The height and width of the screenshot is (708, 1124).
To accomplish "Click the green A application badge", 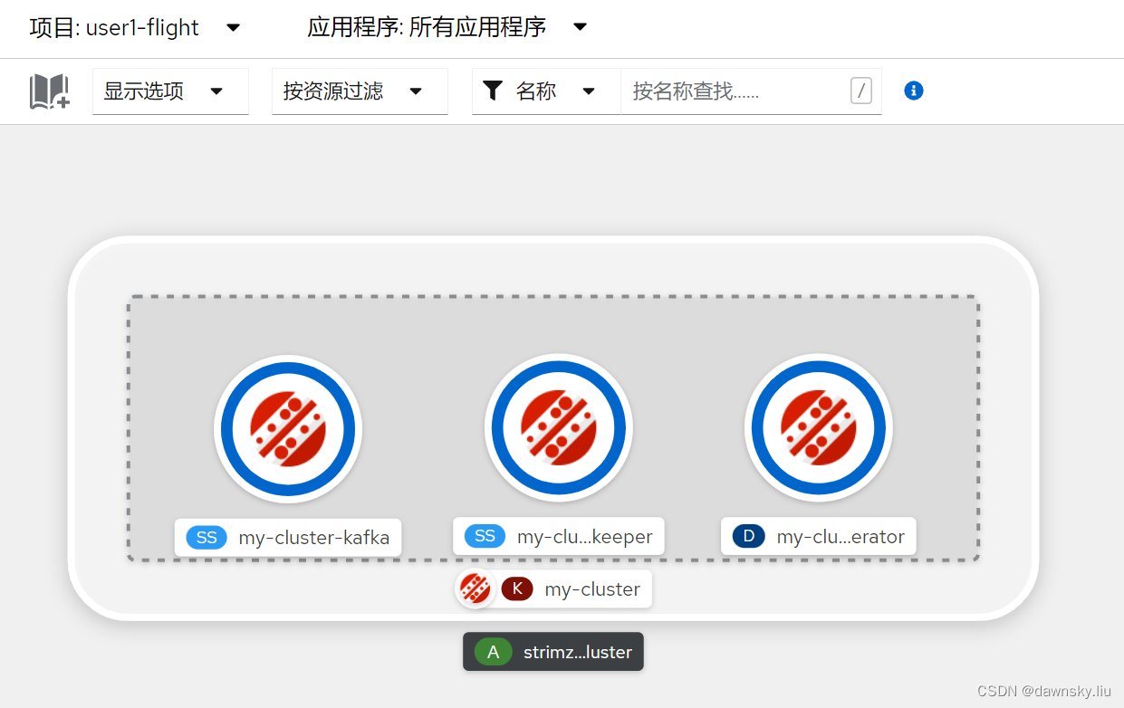I will 494,652.
